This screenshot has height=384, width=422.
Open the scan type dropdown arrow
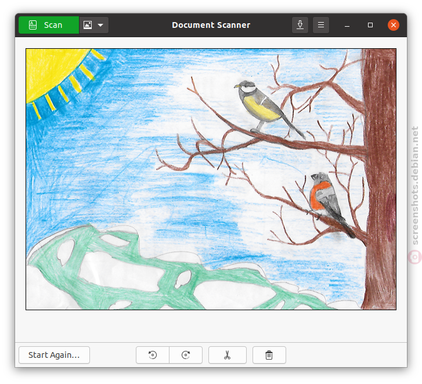pyautogui.click(x=100, y=25)
